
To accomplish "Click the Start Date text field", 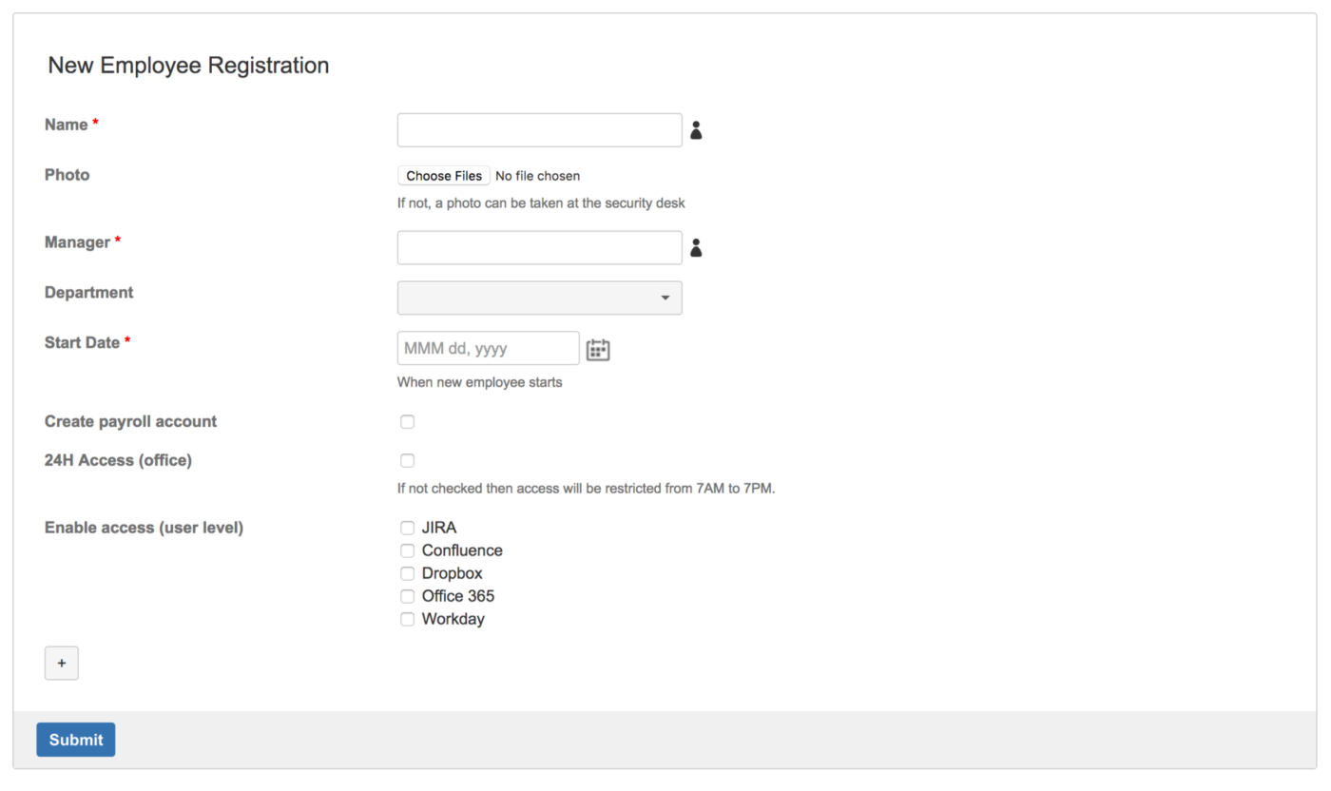I will coord(488,348).
